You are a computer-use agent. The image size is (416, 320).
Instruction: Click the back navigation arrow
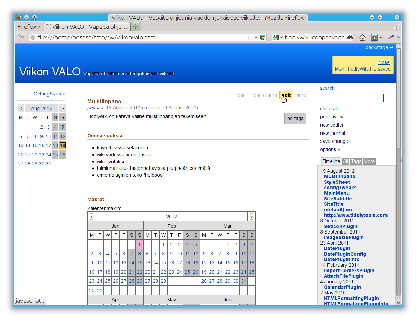[20, 37]
